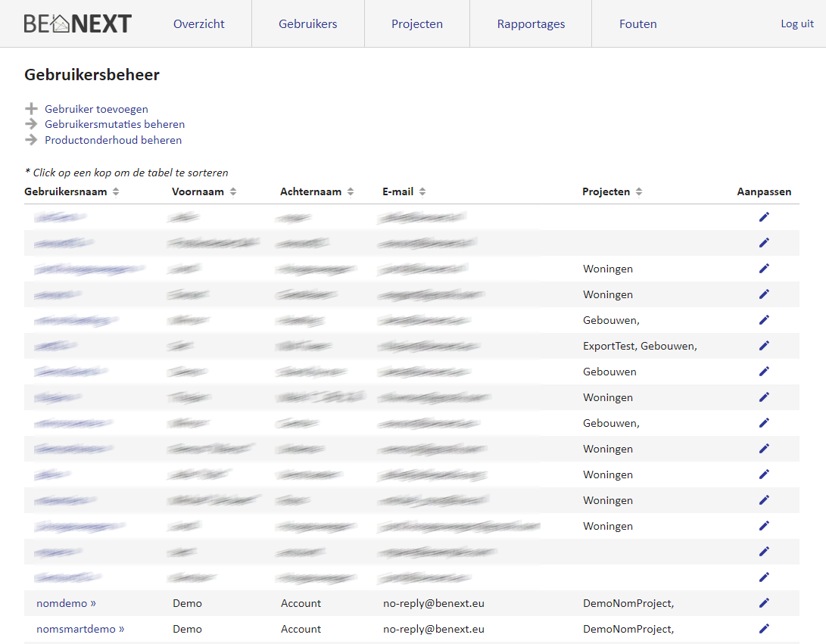
Task: Click the pencil icon in the ExportTest, Gebouwen row
Action: [764, 345]
